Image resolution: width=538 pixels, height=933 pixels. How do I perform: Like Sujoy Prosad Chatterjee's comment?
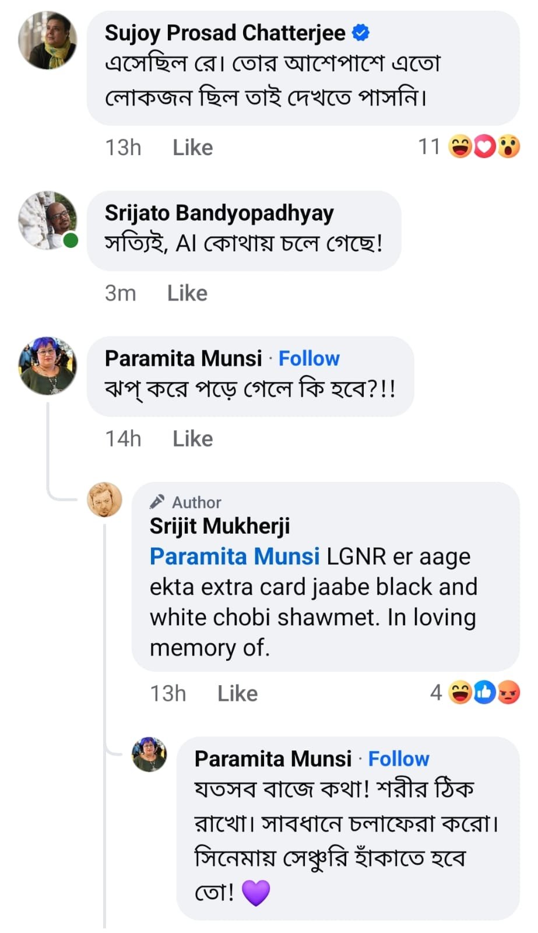click(x=192, y=148)
